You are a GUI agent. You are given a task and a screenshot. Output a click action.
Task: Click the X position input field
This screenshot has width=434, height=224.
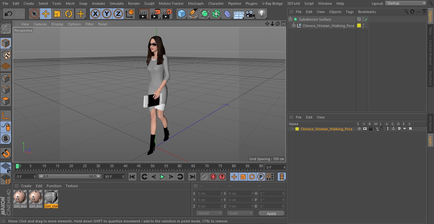[x=210, y=193]
